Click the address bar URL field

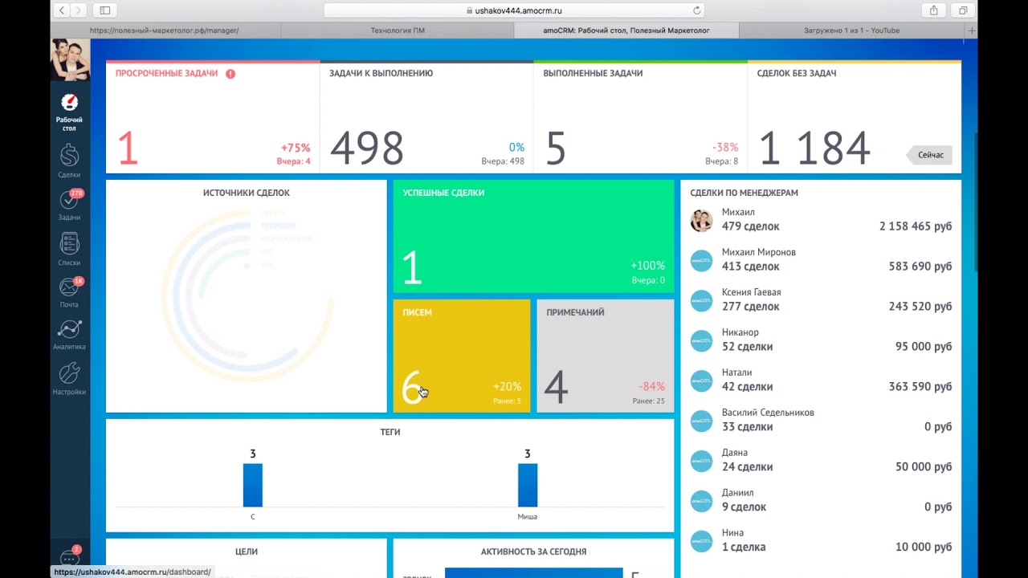pos(514,10)
